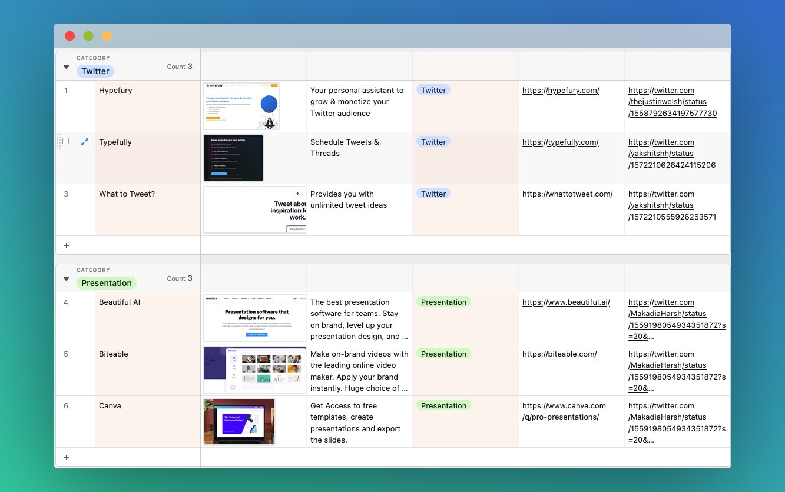Expand the Typefully record with the arrows icon
This screenshot has height=492, width=785.
coord(85,142)
